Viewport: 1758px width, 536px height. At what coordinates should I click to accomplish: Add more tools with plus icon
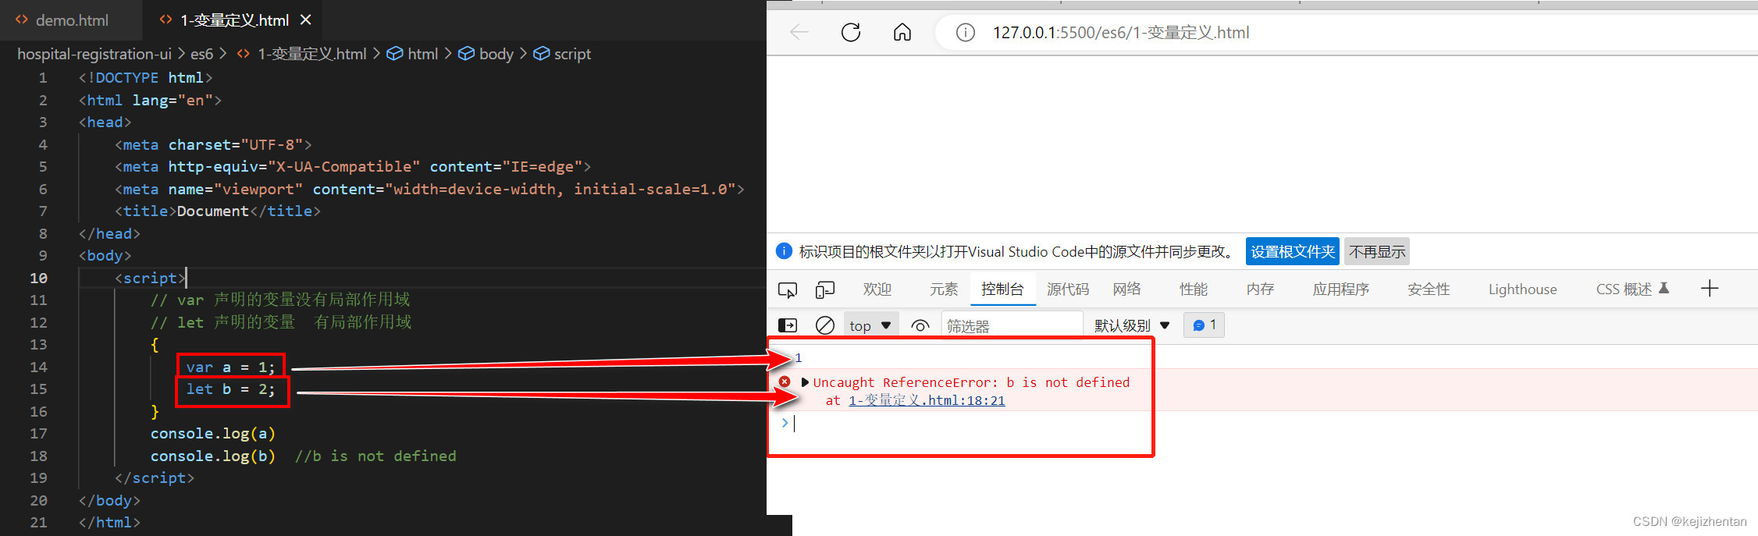[1710, 289]
